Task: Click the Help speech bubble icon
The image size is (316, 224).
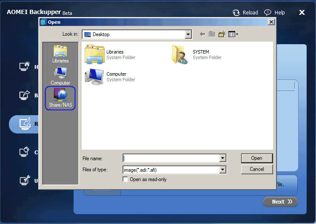Action: [x=268, y=12]
